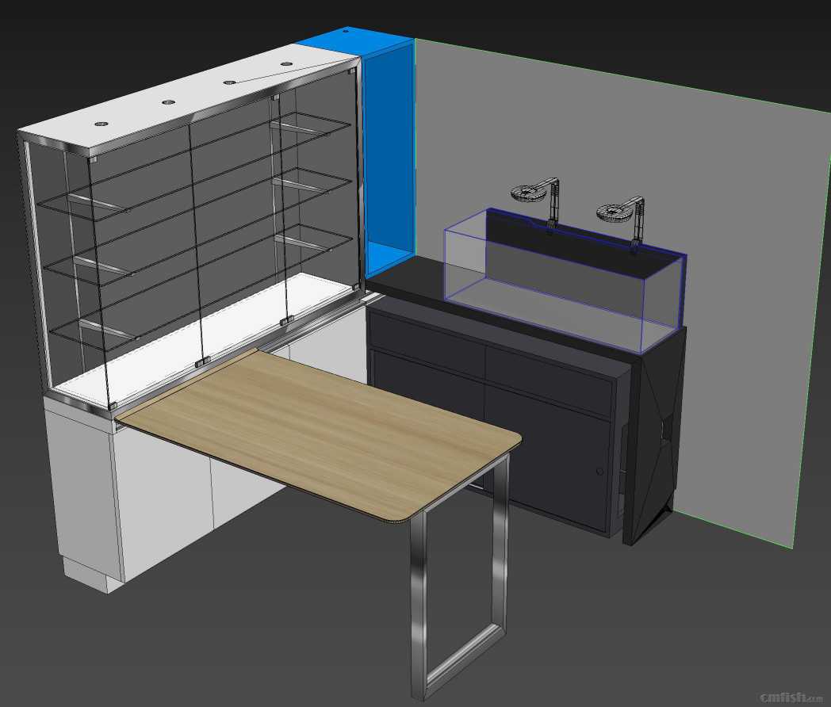Click the spotlight on the blue panel top
The width and height of the screenshot is (831, 707).
coord(345,32)
